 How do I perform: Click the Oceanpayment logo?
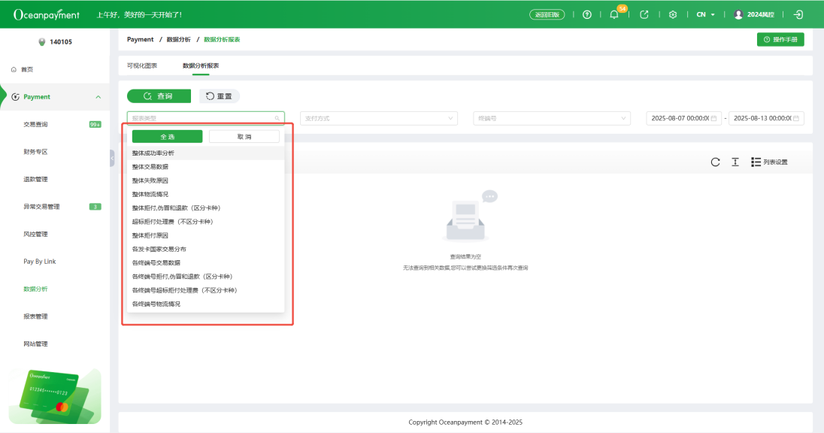click(x=47, y=15)
